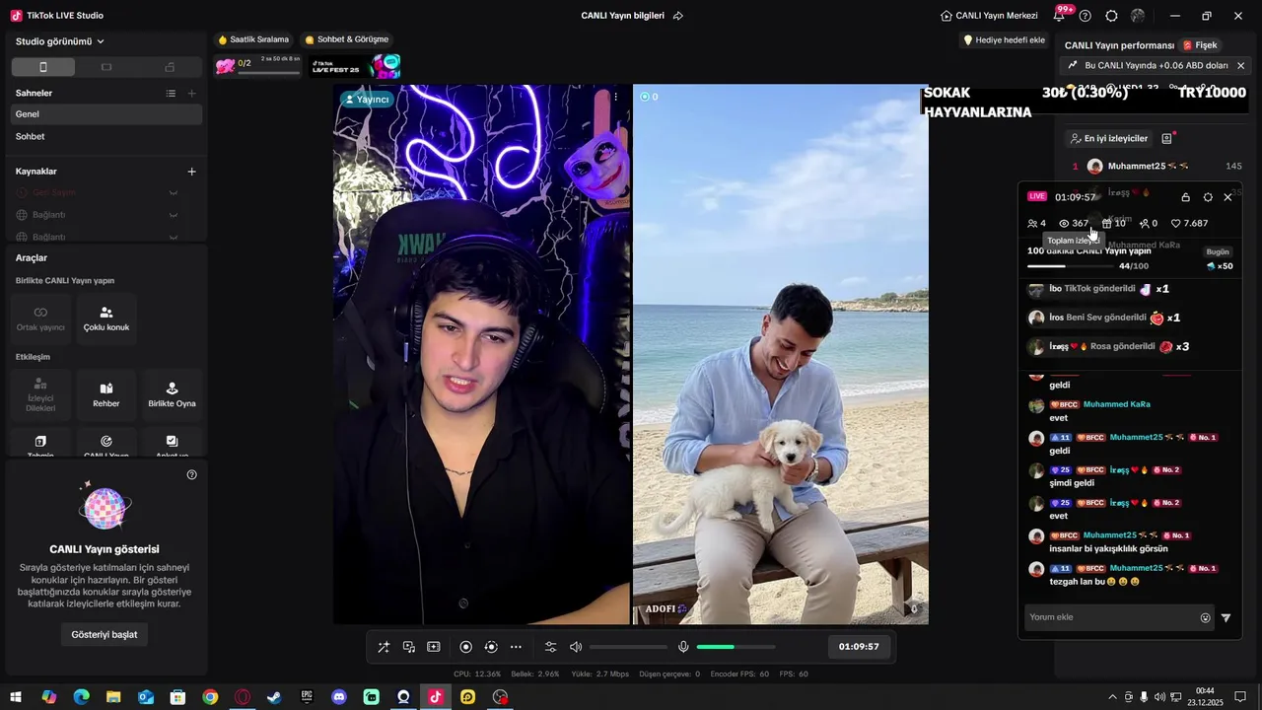Image resolution: width=1262 pixels, height=710 pixels.
Task: Click the total views count 367
Action: click(x=1074, y=224)
